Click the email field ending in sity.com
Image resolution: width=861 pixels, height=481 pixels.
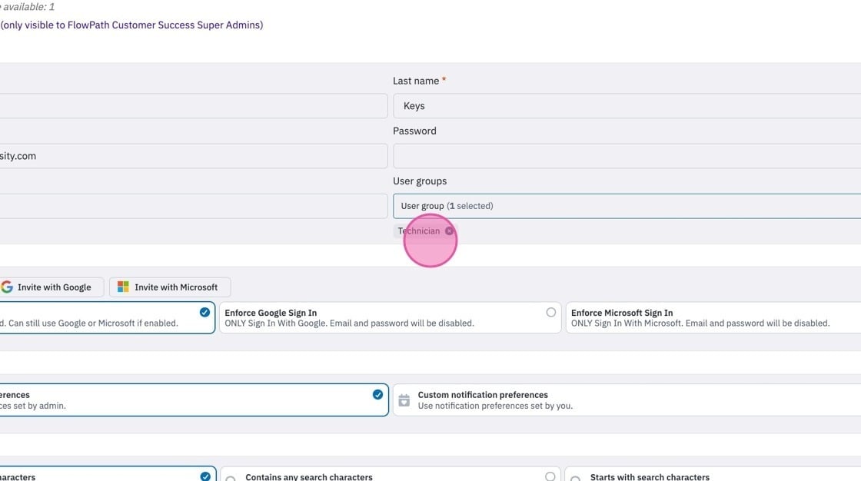(x=193, y=156)
